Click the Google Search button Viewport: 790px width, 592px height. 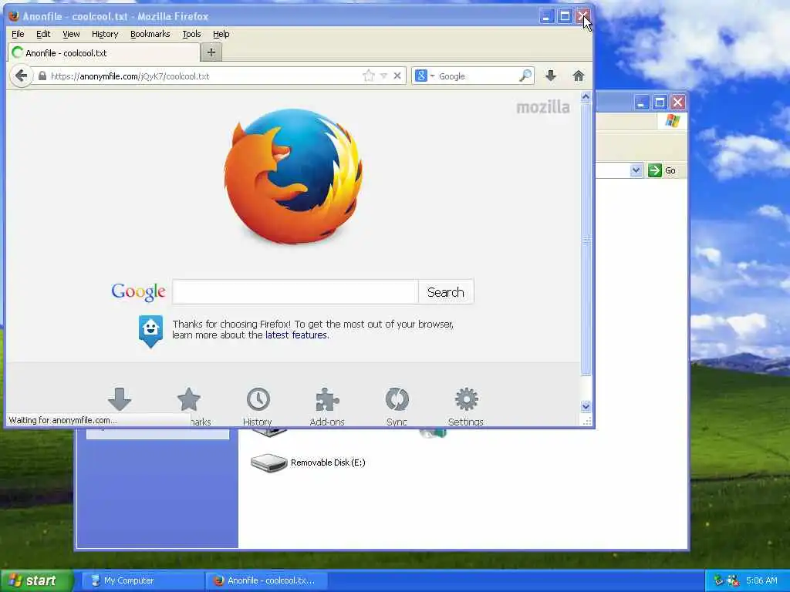coord(446,292)
